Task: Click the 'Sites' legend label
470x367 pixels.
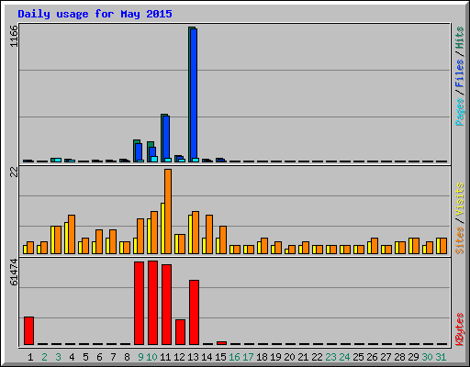Action: [460, 240]
